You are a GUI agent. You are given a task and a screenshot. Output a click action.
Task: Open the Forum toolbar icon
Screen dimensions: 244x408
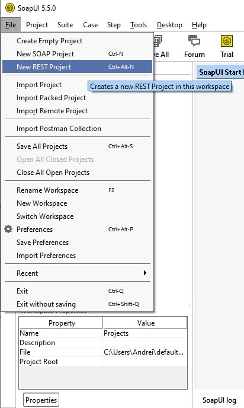[x=194, y=47]
